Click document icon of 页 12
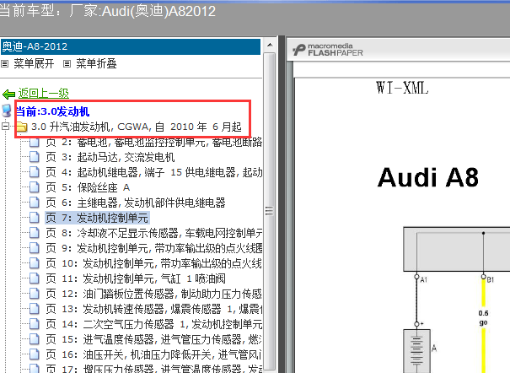The width and height of the screenshot is (510, 373). 35,294
